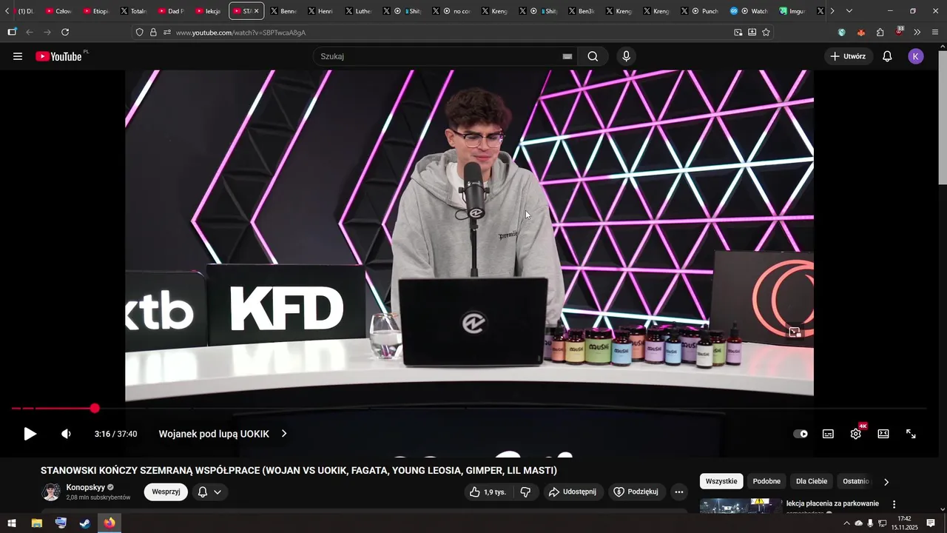Image resolution: width=947 pixels, height=533 pixels.
Task: Enter full screen mode
Action: pyautogui.click(x=911, y=434)
